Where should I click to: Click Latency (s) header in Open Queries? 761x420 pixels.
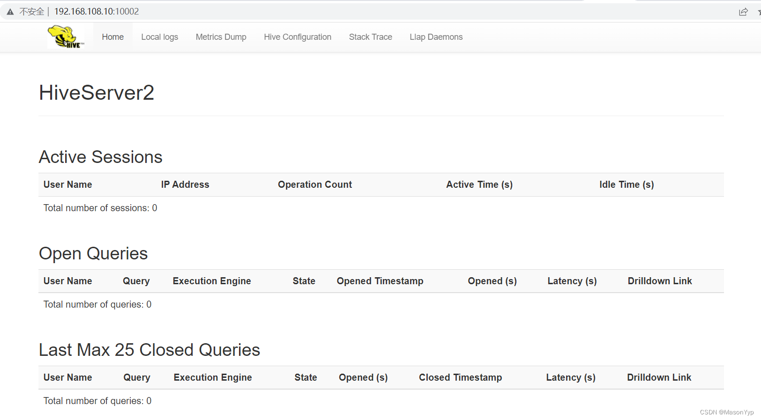572,281
